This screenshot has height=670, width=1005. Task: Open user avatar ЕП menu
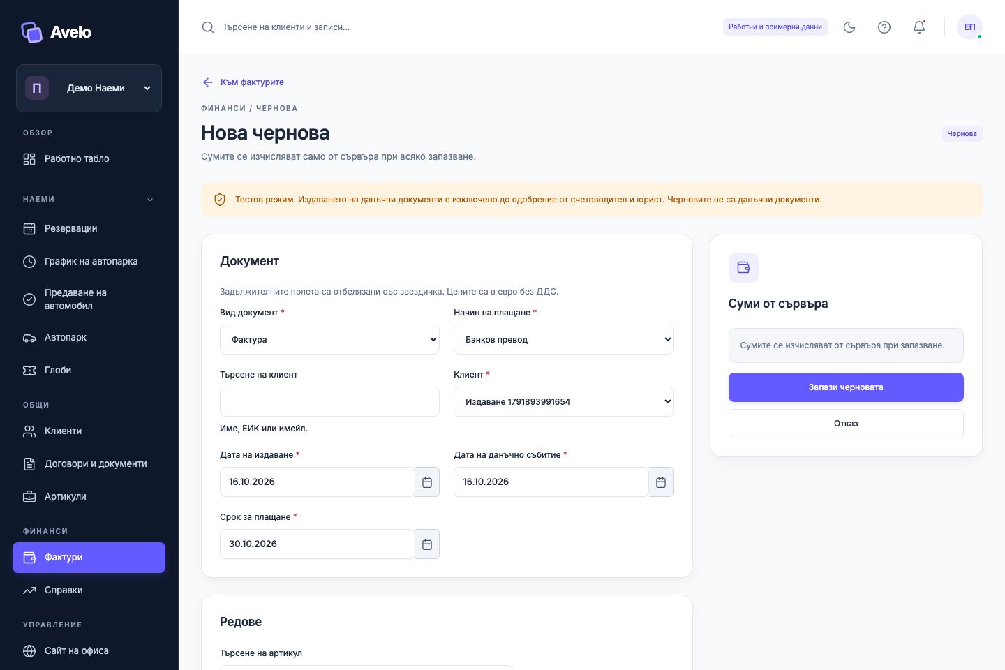(969, 27)
